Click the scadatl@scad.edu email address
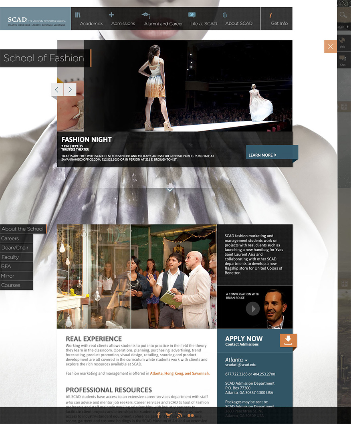Viewport: 351px width, 424px height. [241, 365]
